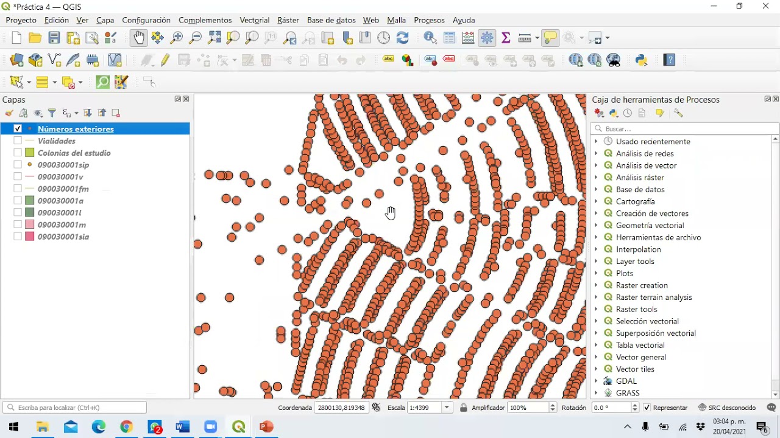The image size is (780, 438).
Task: Click the Toggle Editing pencil icon
Action: coord(165,60)
